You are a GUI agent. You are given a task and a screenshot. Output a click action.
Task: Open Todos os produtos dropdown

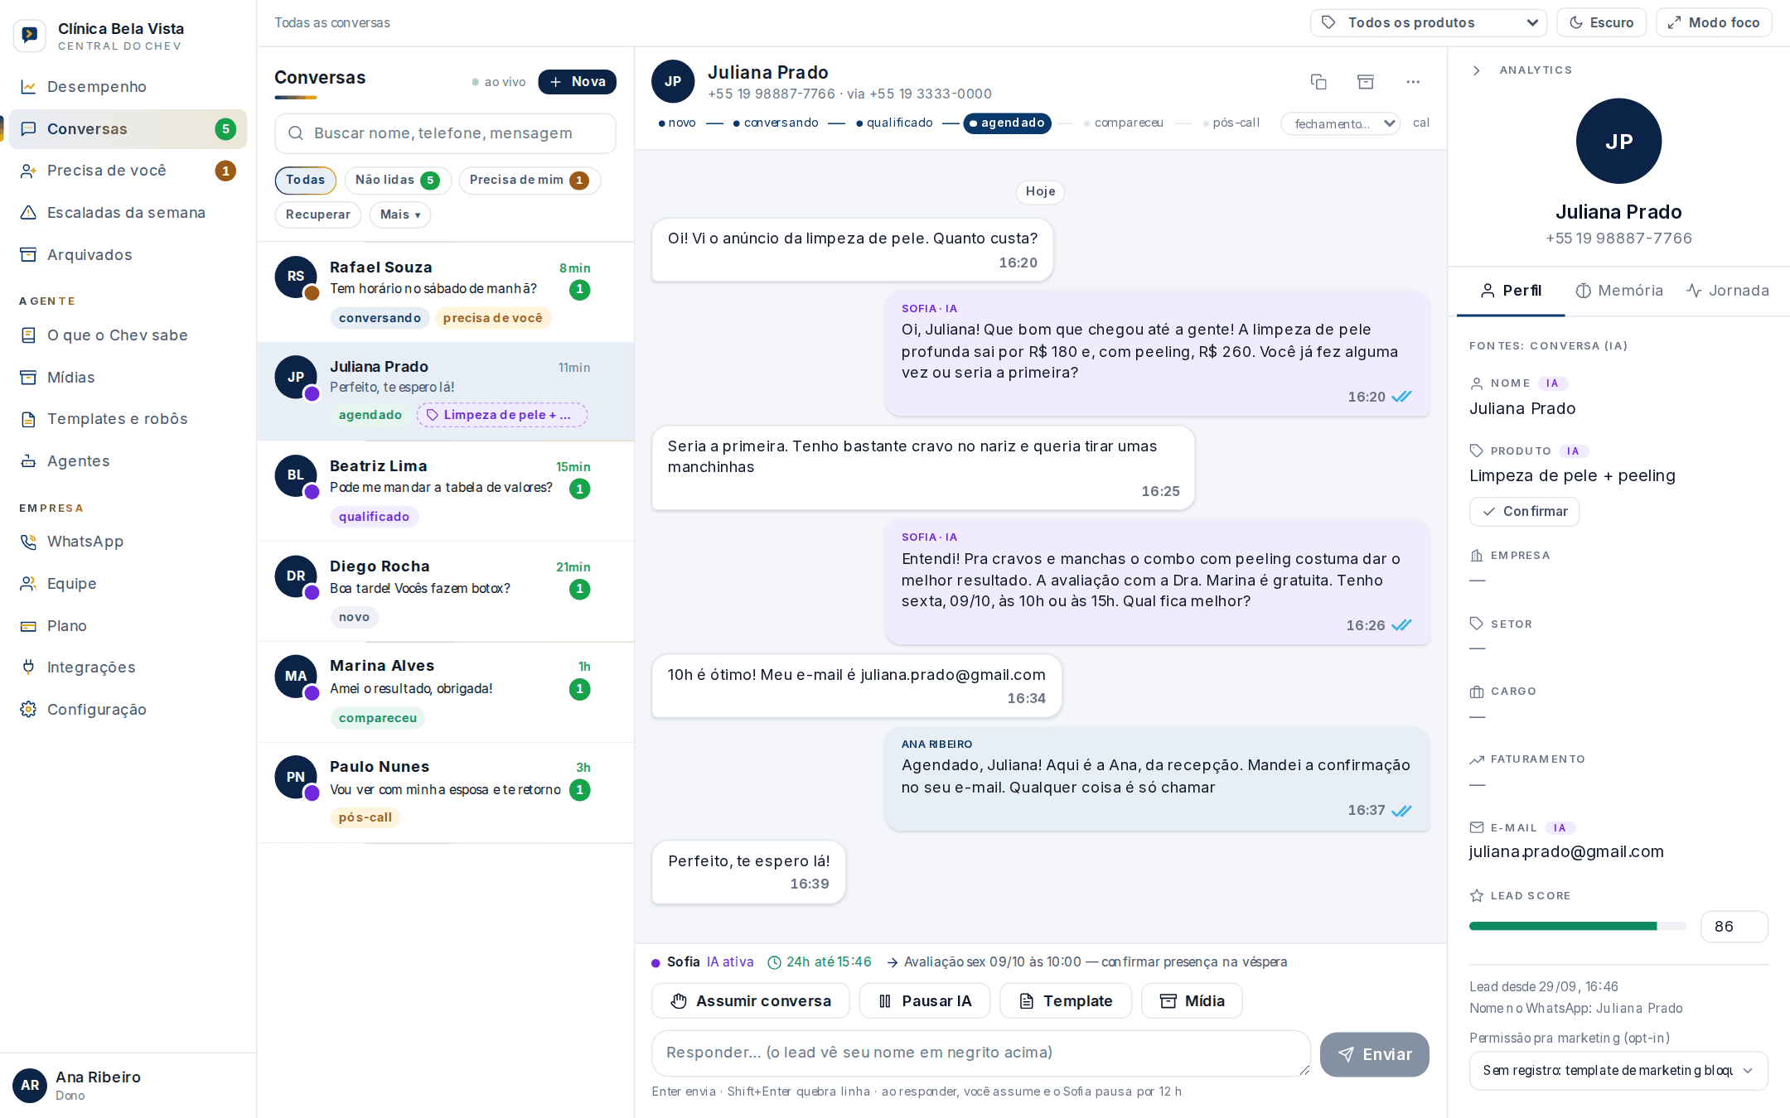[1429, 22]
